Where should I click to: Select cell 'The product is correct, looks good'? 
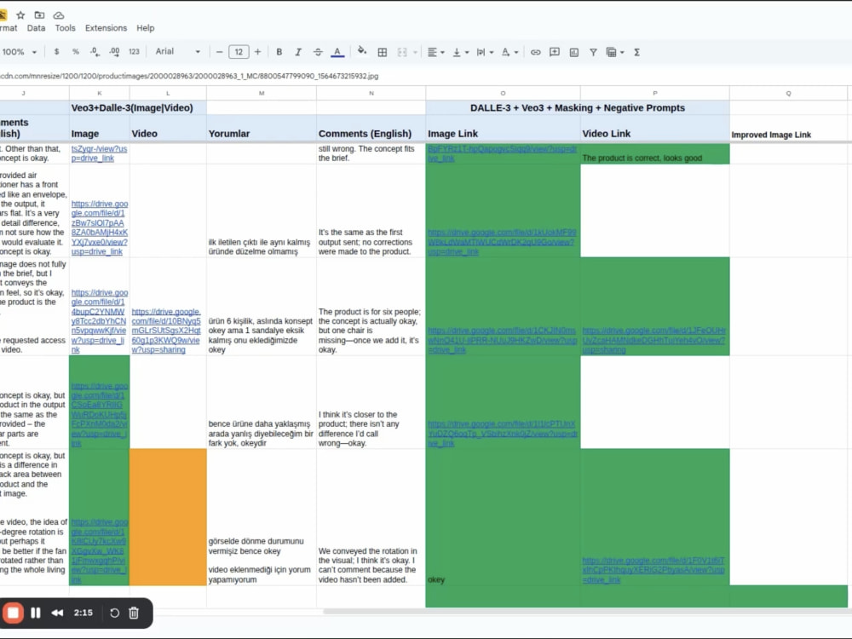pyautogui.click(x=654, y=153)
